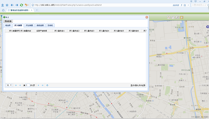Screen dimensions: 209x119
Task: Jump to the first page of records
Action: (x=16, y=85)
